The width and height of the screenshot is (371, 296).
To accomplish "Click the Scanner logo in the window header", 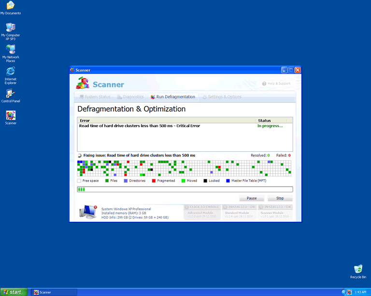I will click(83, 83).
